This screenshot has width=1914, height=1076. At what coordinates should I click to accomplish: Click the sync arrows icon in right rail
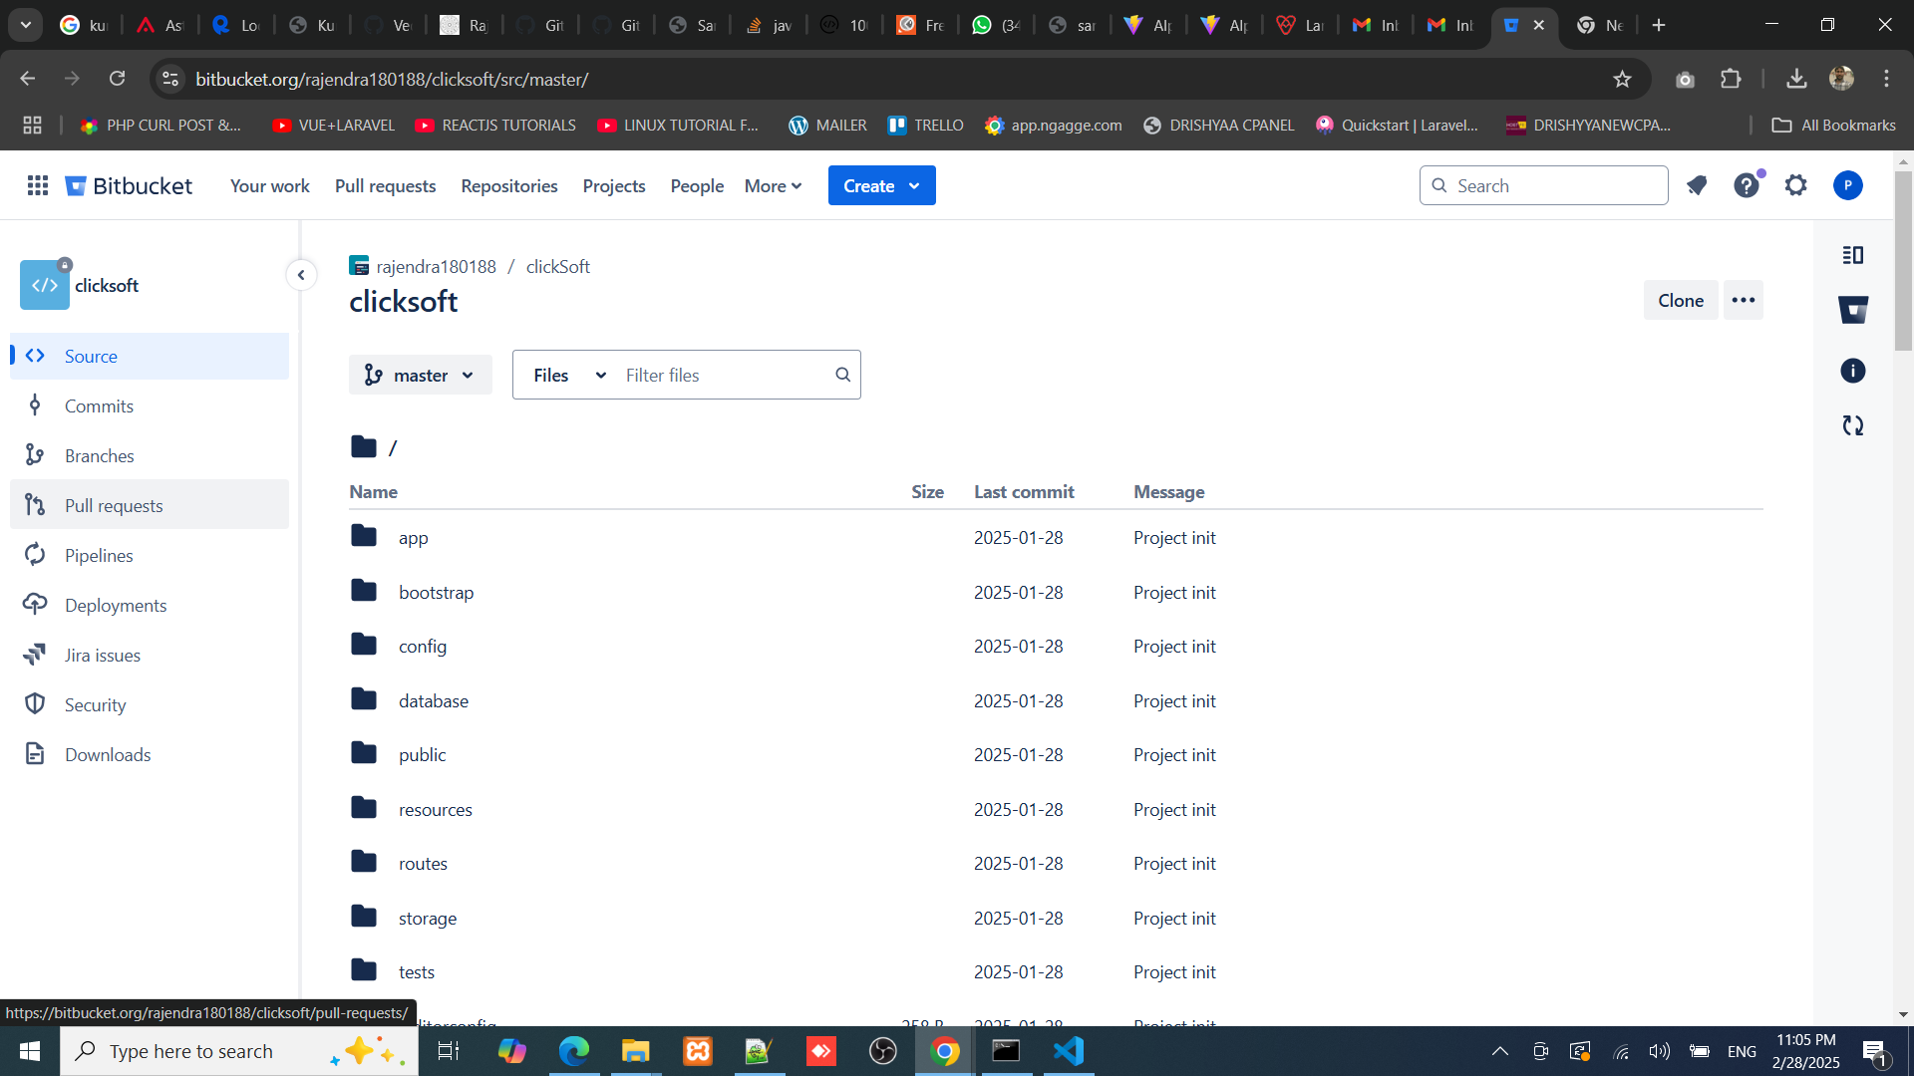click(x=1852, y=425)
